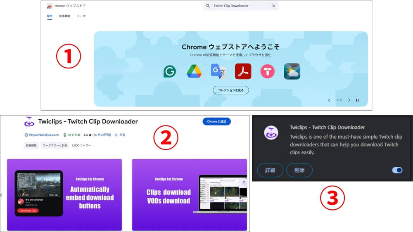The height and width of the screenshot is (232, 413).
Task: Open the Grammarly icon in the banner
Action: tap(170, 71)
